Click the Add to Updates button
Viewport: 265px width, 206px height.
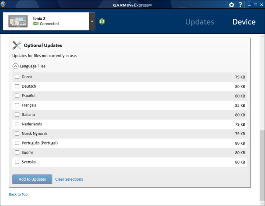tap(32, 179)
